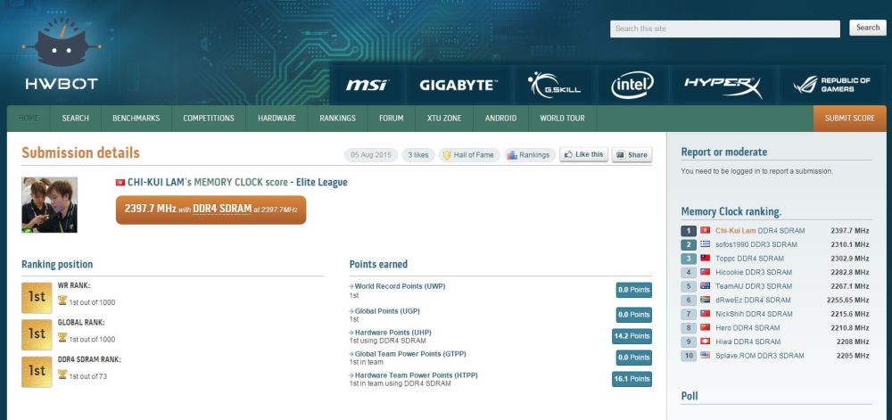
Task: Open the XTU Zone tab
Action: 444,119
